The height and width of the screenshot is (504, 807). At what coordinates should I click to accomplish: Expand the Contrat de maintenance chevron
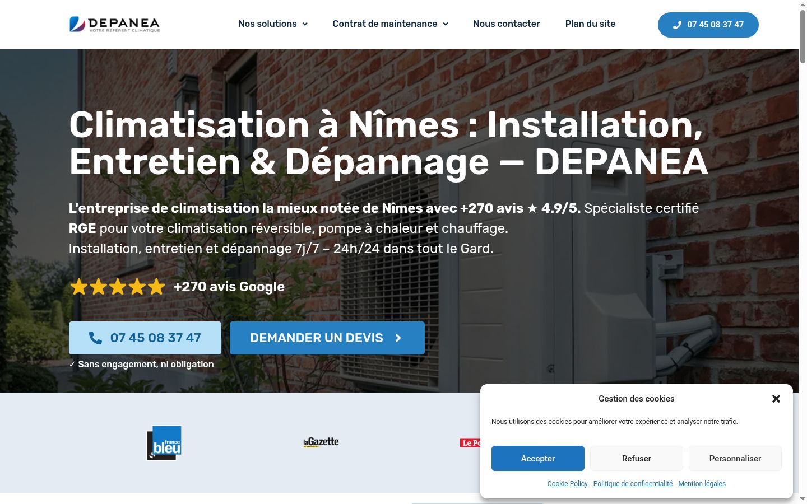[446, 24]
